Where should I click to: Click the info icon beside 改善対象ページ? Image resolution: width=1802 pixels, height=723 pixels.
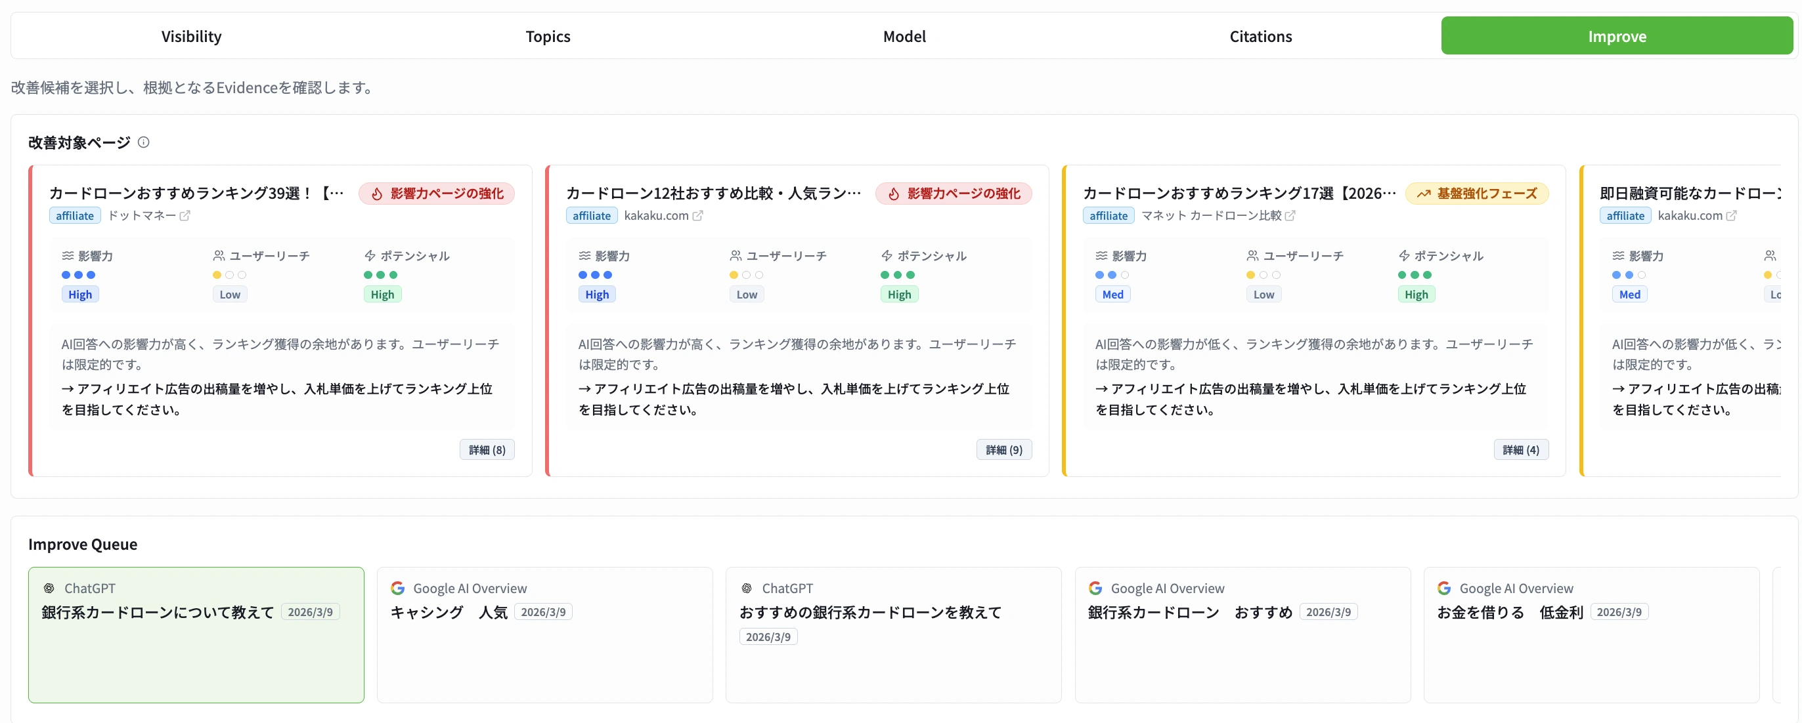coord(144,142)
